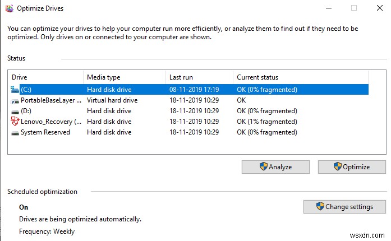391x241 pixels.
Task: Select the (D:) drive name
Action: click(x=26, y=111)
